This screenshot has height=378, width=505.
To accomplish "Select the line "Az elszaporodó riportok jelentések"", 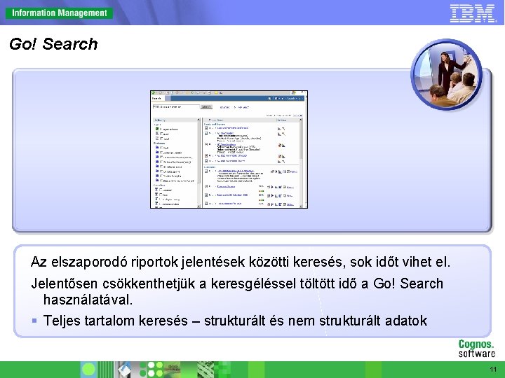I will tap(241, 262).
